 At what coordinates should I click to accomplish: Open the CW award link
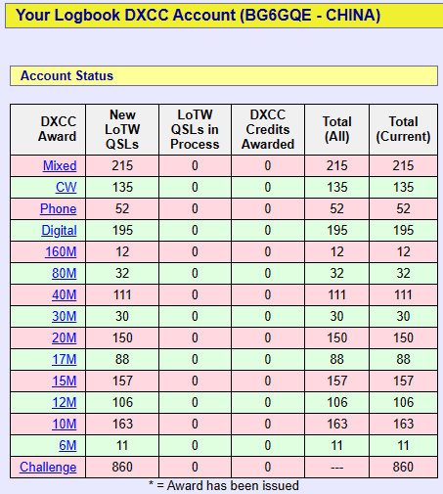(x=66, y=187)
